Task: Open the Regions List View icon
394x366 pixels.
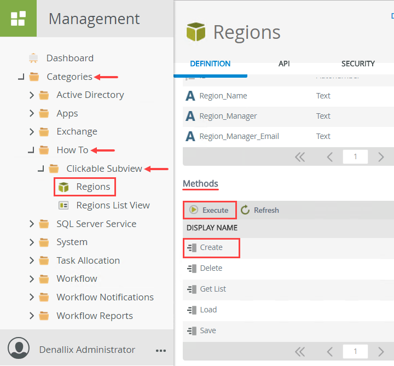Action: pos(63,206)
